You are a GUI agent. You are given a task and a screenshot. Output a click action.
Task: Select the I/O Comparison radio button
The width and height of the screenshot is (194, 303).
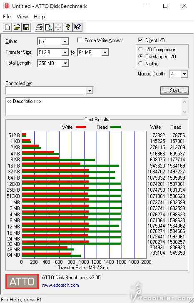click(141, 49)
